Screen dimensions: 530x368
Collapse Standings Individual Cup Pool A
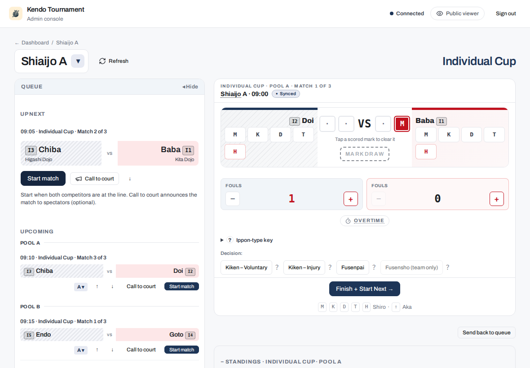point(281,362)
